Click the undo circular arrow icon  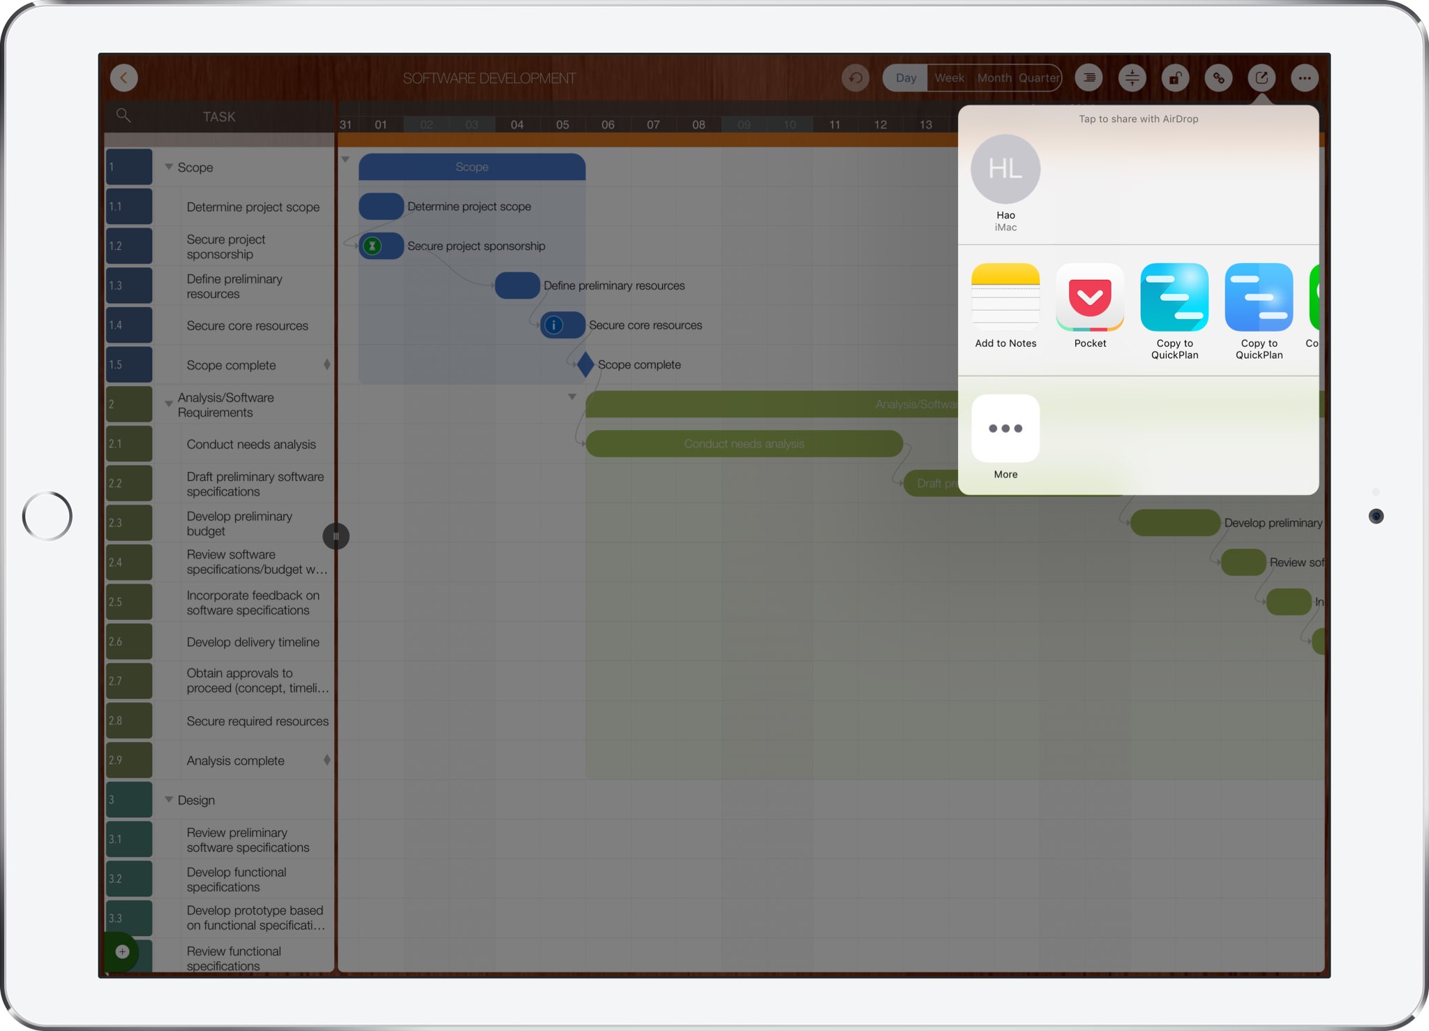point(855,77)
